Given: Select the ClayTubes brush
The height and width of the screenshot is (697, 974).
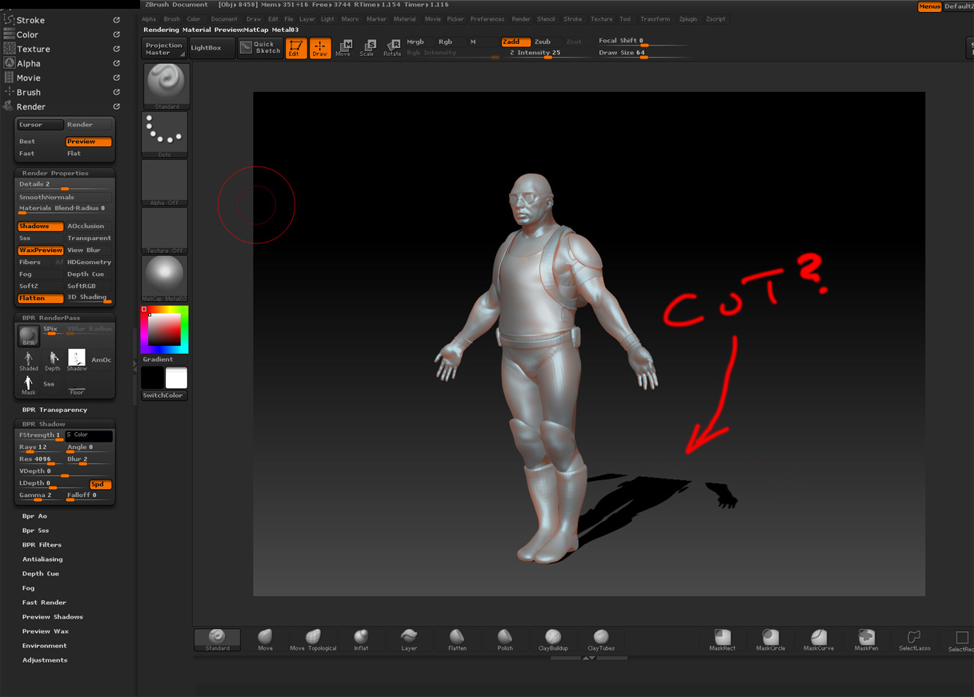Looking at the screenshot, I should [601, 639].
